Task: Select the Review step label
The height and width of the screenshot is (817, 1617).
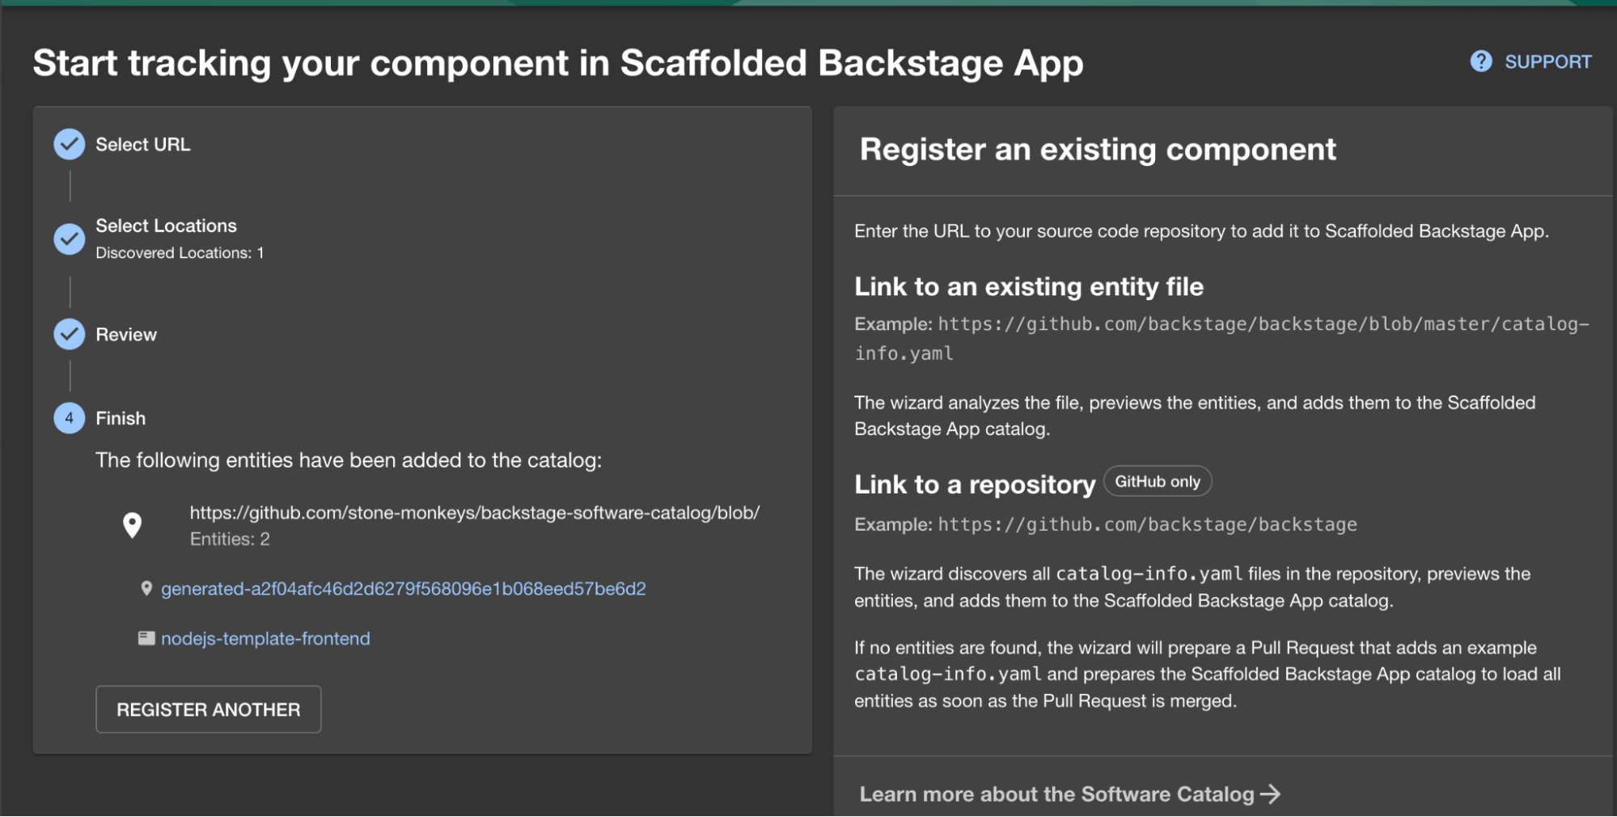Action: (126, 335)
